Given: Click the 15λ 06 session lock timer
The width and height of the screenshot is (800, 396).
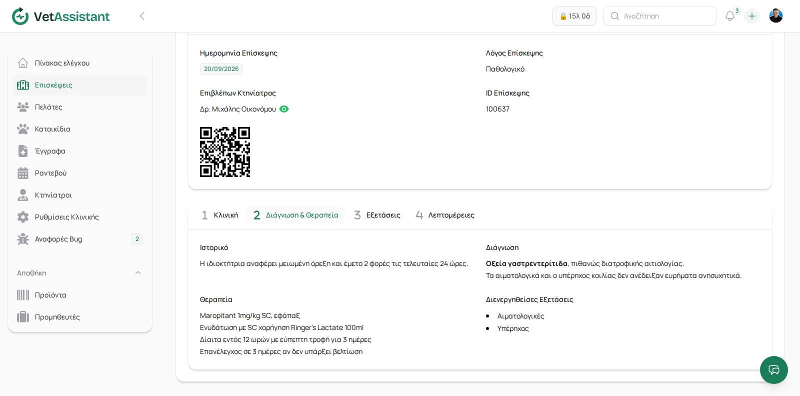Looking at the screenshot, I should point(574,16).
